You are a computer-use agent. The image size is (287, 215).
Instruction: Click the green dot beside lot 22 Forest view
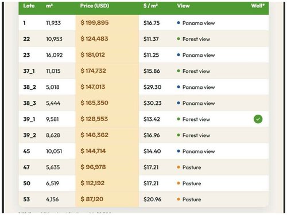tap(179, 39)
